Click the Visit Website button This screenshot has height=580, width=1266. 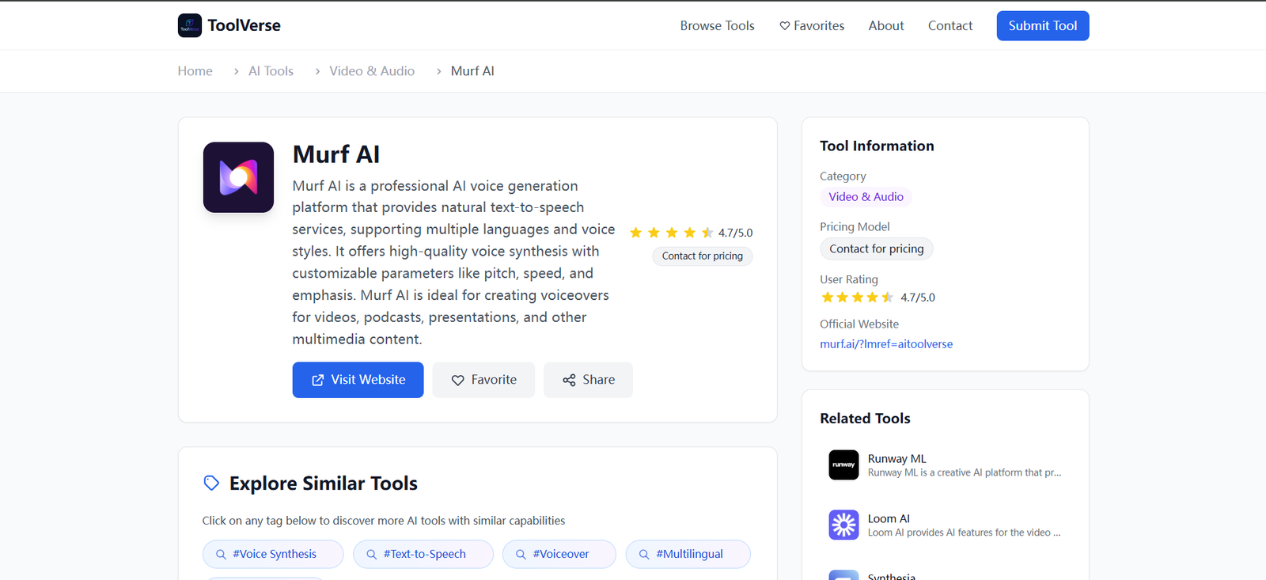pos(358,380)
